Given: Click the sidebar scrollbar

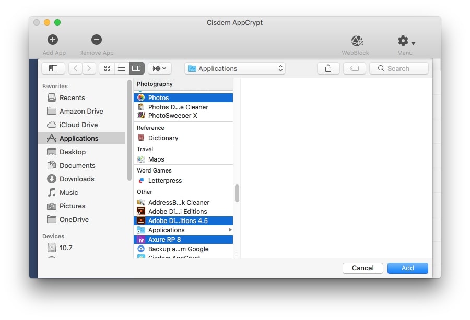Looking at the screenshot, I should 129,130.
